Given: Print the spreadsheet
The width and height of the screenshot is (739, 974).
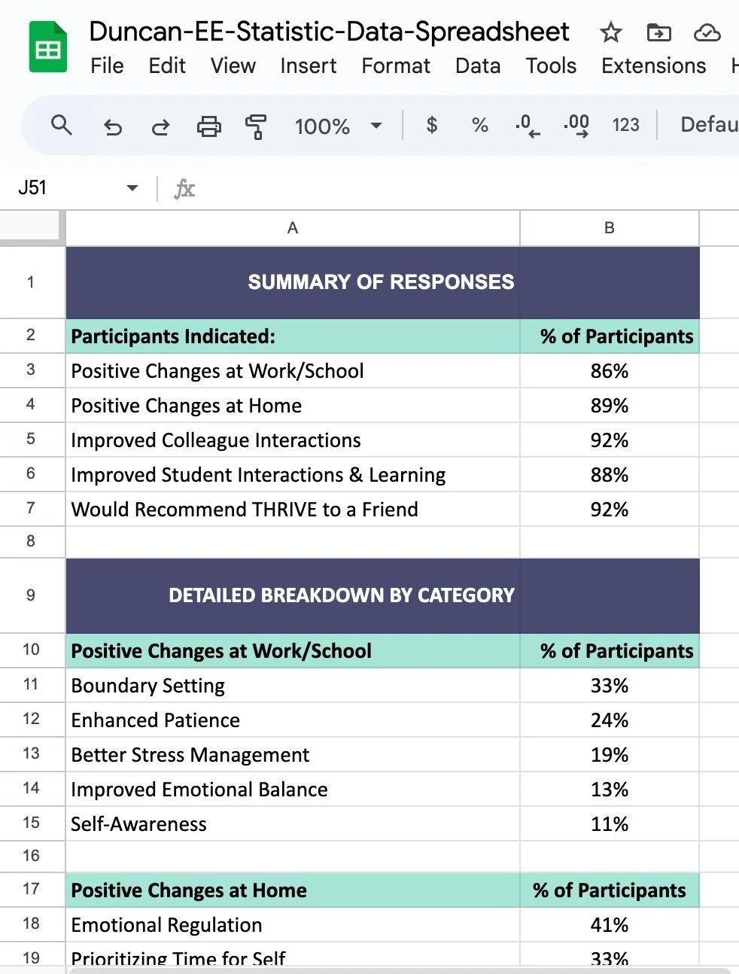Looking at the screenshot, I should (208, 126).
